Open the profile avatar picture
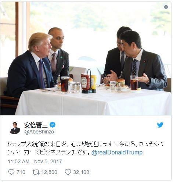 [x=15, y=128]
